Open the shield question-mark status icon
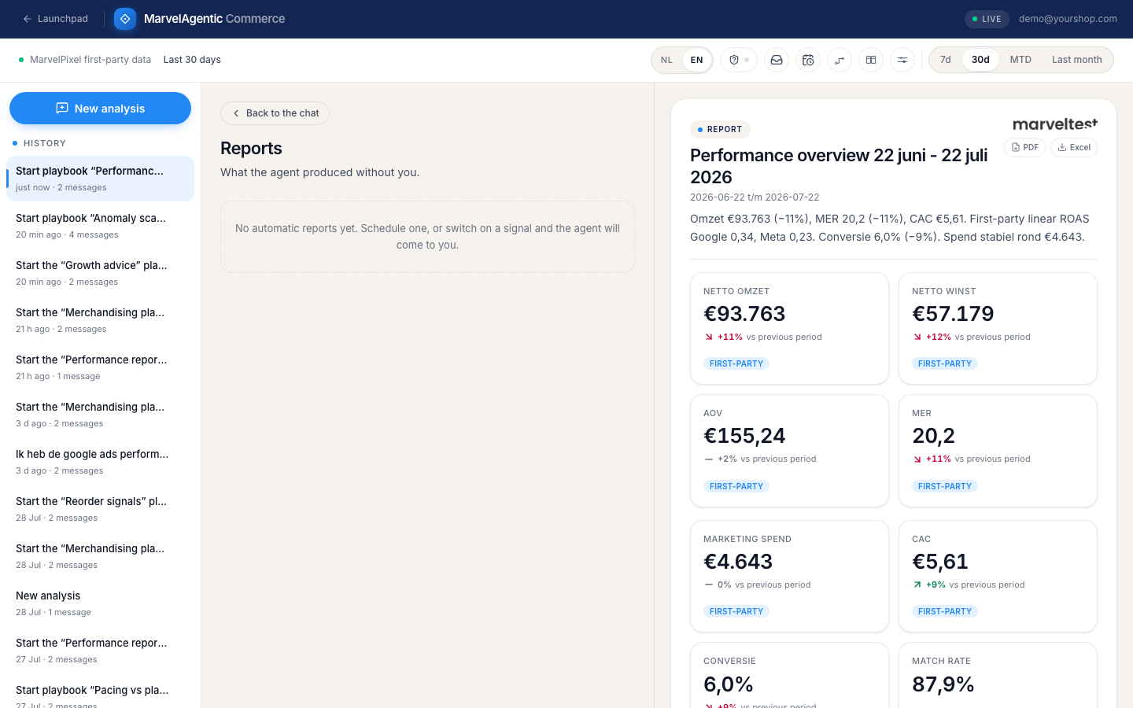Screen dimensions: 1133x708 (x=739, y=60)
